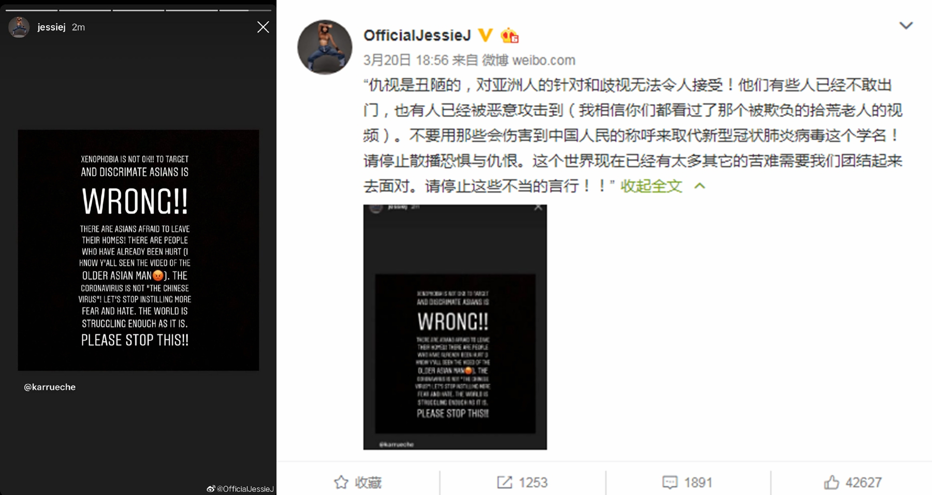Open OfficialJessieJ Weibo profile picture
Image resolution: width=932 pixels, height=495 pixels.
[325, 47]
